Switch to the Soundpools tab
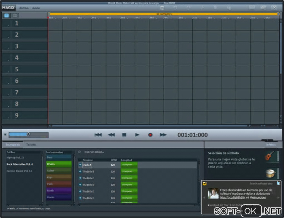 [13, 145]
